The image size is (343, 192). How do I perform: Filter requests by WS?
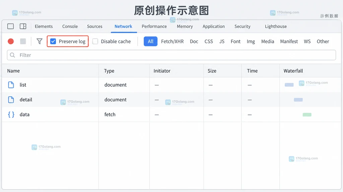coord(307,41)
